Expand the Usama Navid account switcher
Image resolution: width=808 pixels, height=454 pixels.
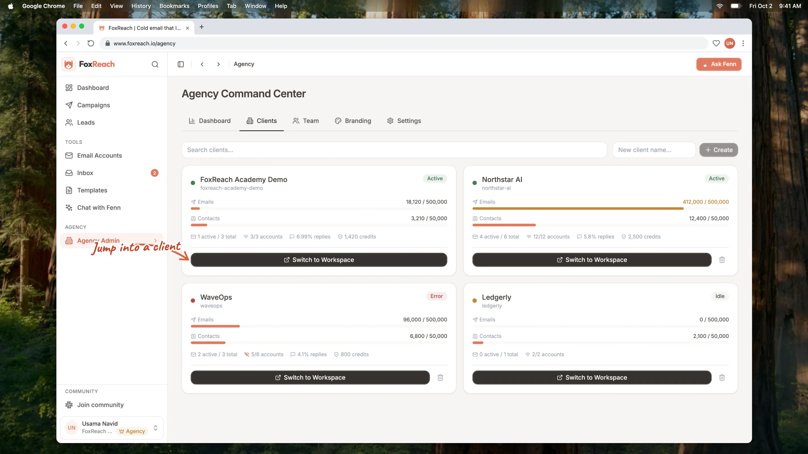coord(155,428)
